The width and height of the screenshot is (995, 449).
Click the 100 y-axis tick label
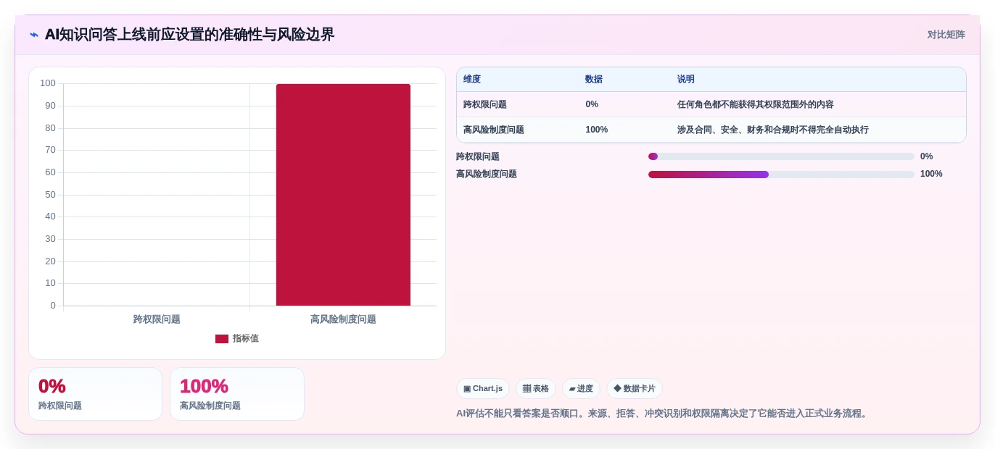pyautogui.click(x=48, y=83)
